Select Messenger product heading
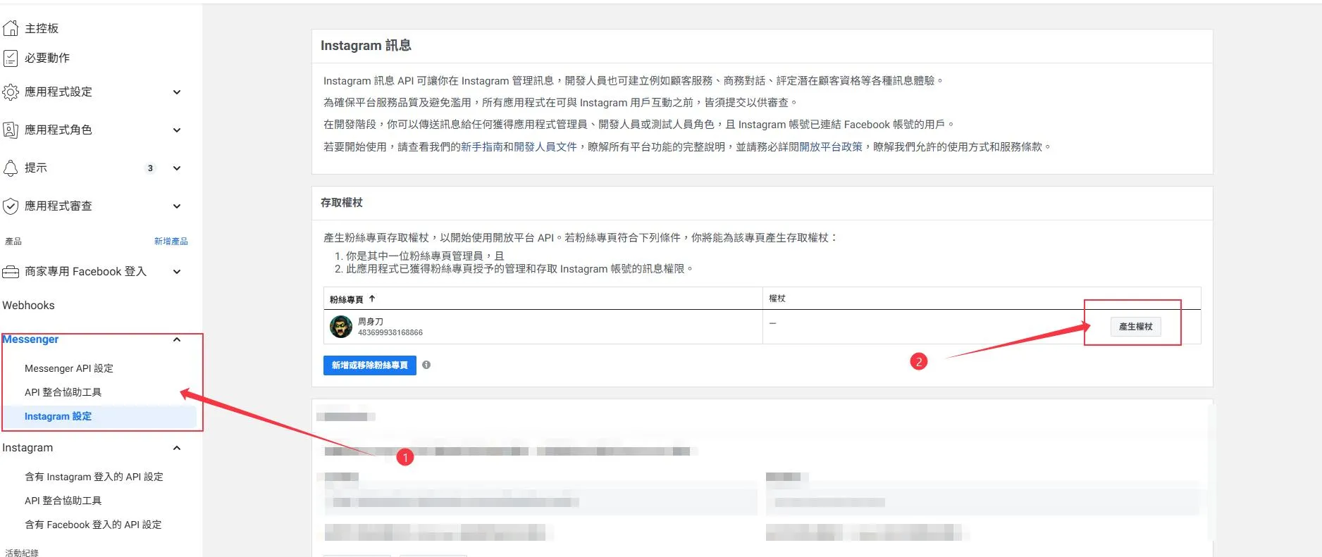Viewport: 1322px width, 557px height. (30, 339)
